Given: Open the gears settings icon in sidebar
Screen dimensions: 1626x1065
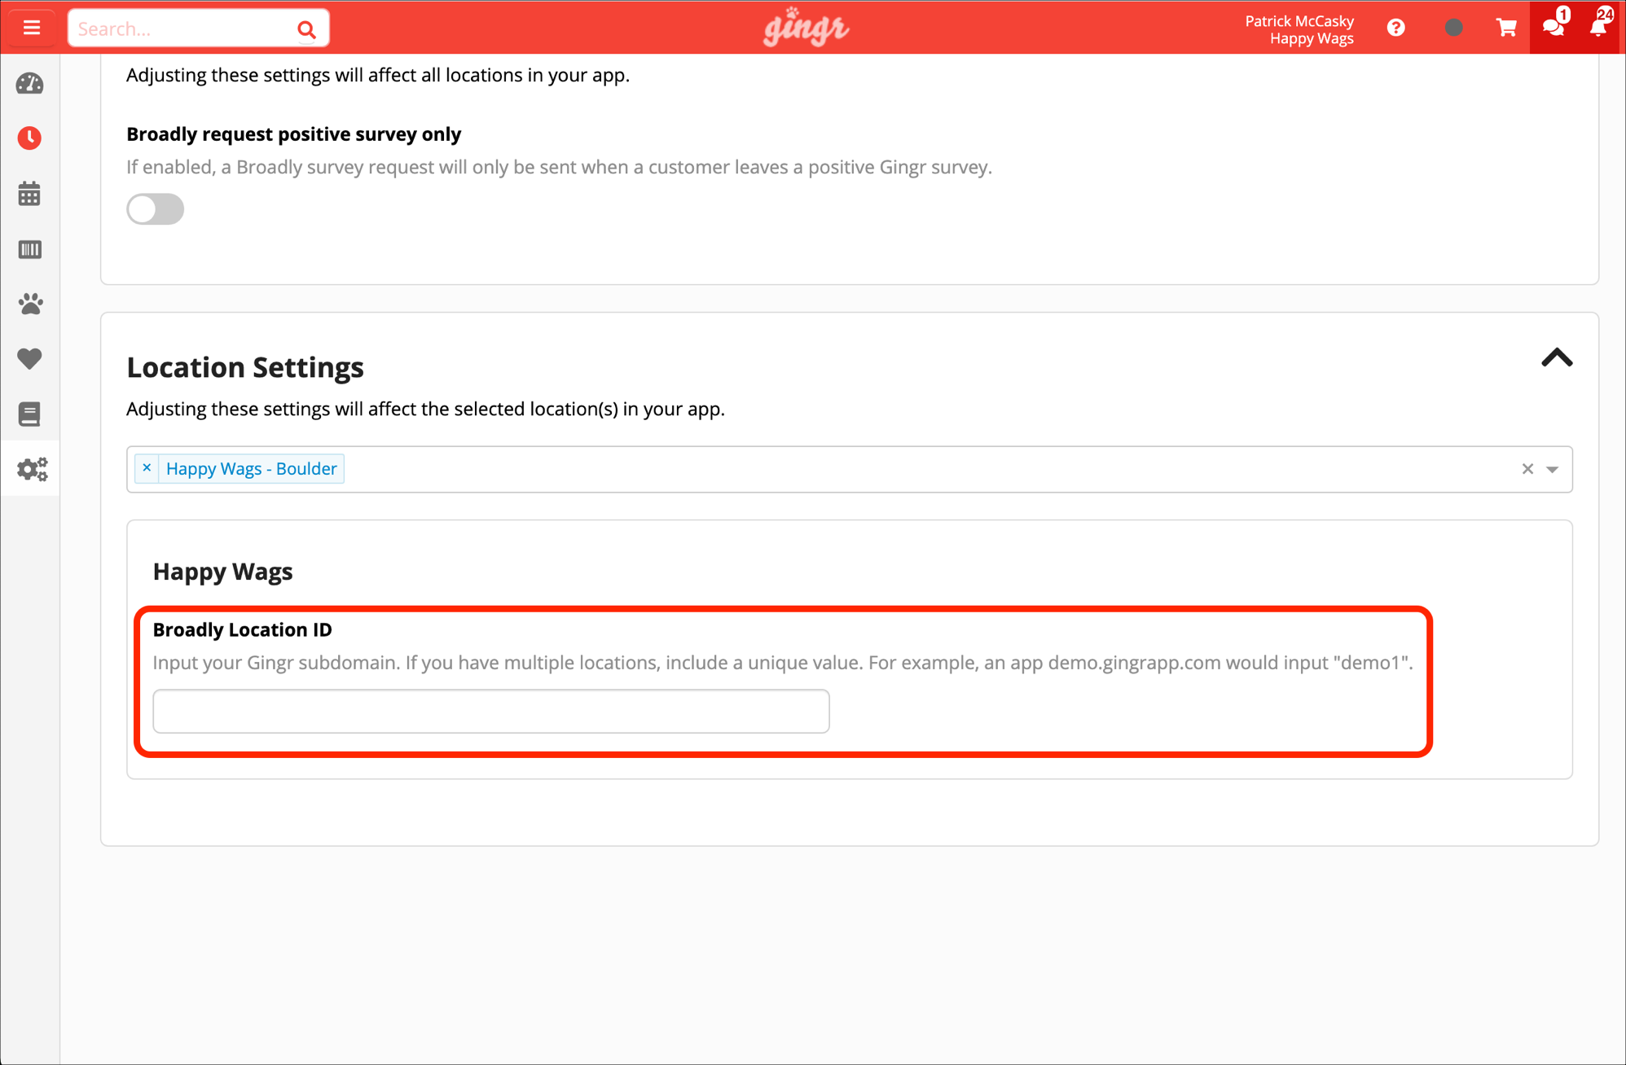Looking at the screenshot, I should pyautogui.click(x=30, y=469).
